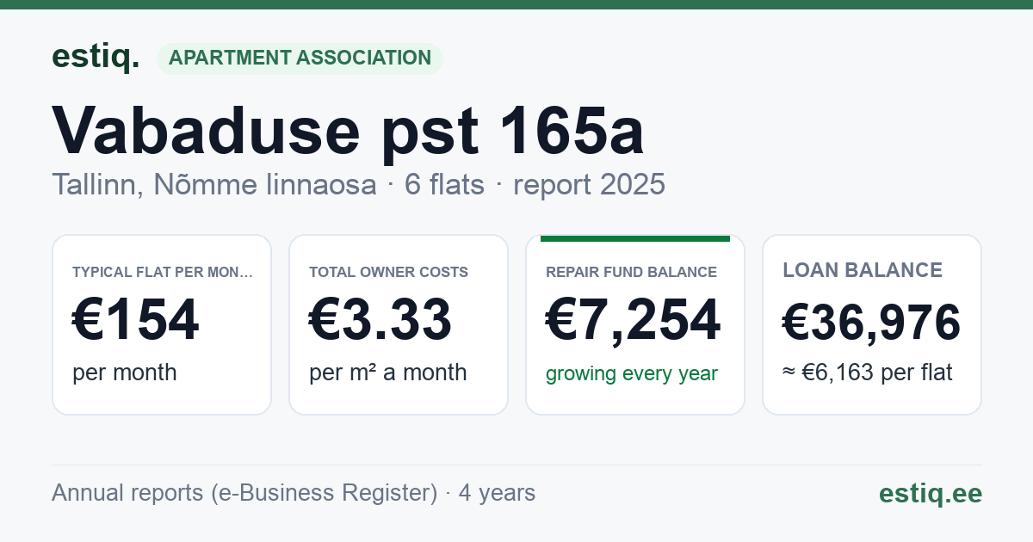The height and width of the screenshot is (542, 1033).
Task: Open the estiq.ee link
Action: click(931, 493)
